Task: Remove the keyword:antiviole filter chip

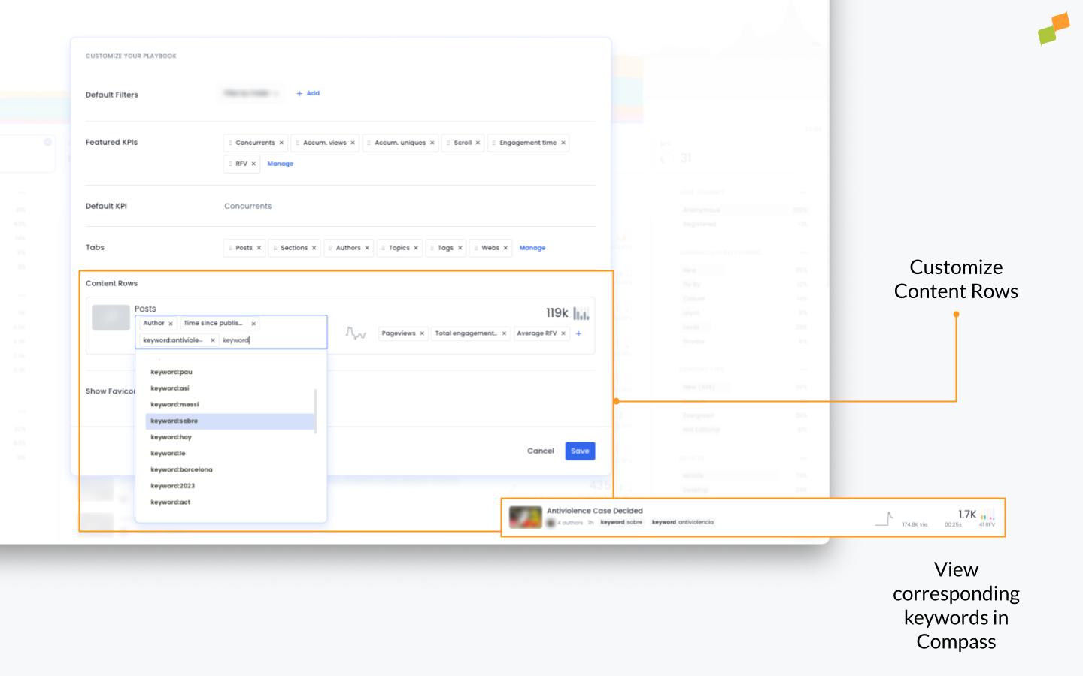Action: pos(213,340)
